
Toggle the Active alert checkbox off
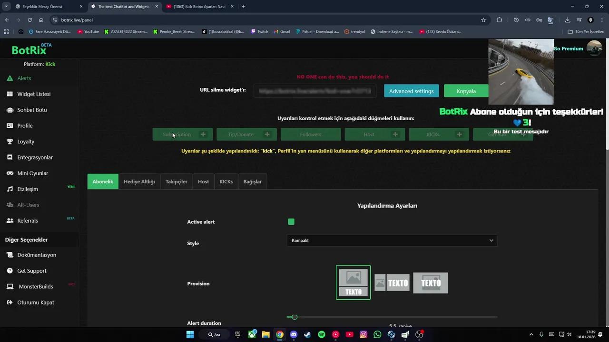coord(291,221)
